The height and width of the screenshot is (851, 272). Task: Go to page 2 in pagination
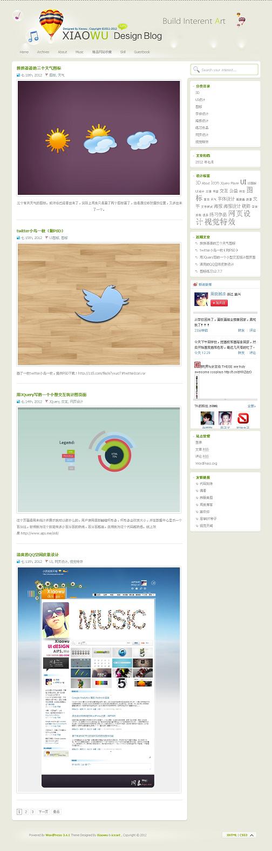(26, 811)
